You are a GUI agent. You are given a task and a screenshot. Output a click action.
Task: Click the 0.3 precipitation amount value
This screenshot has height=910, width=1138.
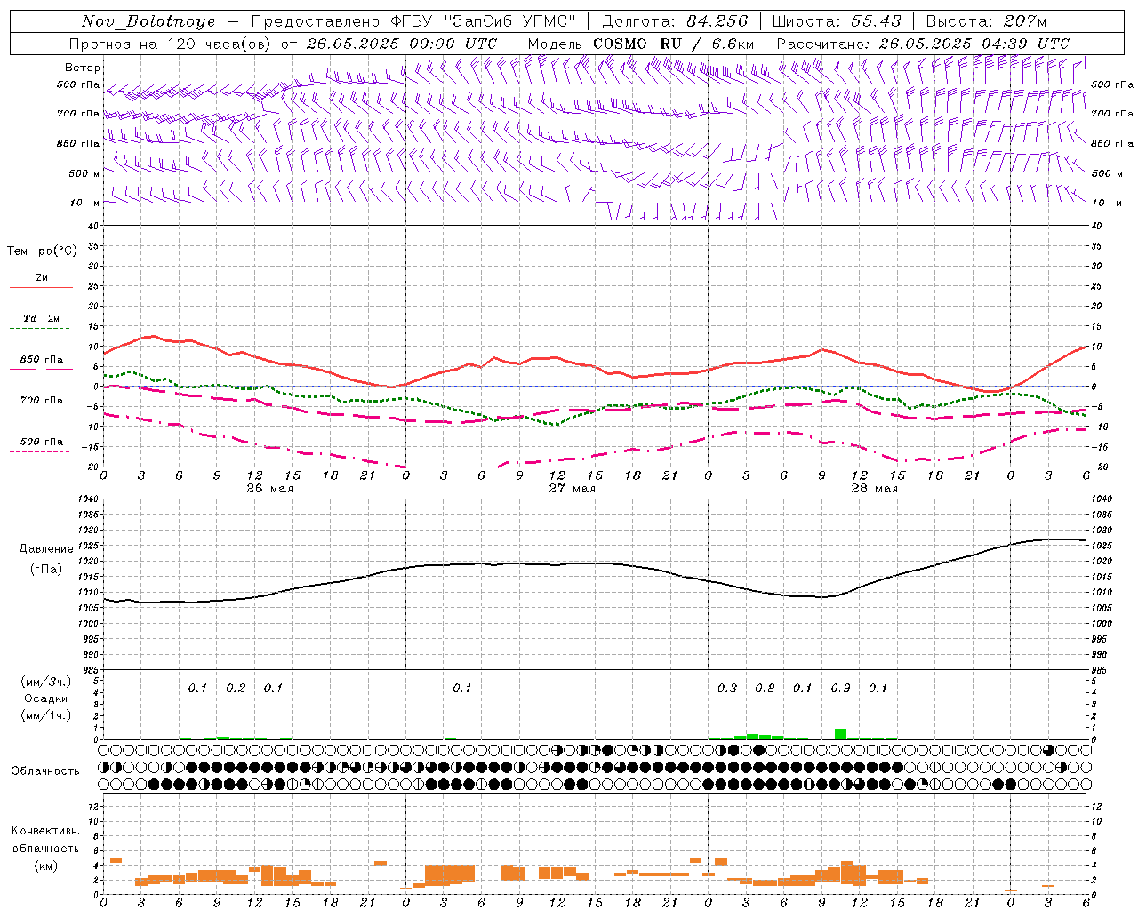tap(727, 689)
